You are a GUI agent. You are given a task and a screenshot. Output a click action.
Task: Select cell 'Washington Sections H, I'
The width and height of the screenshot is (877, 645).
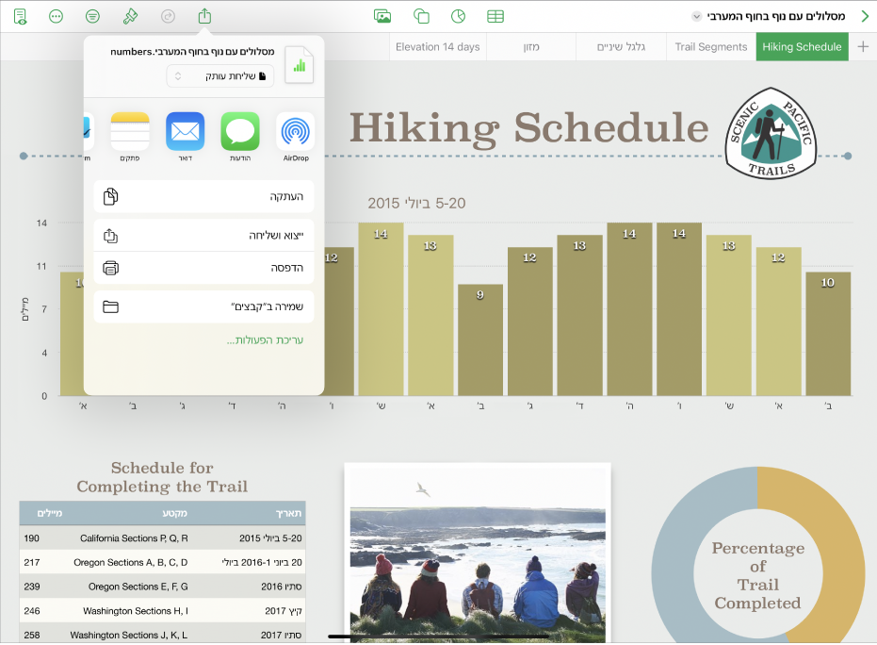136,611
